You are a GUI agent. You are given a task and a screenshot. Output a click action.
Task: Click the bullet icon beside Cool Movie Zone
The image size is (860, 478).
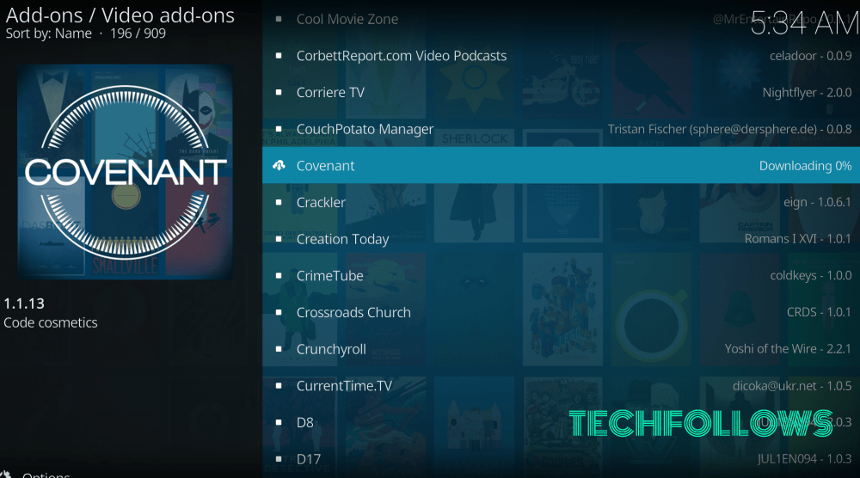(279, 19)
